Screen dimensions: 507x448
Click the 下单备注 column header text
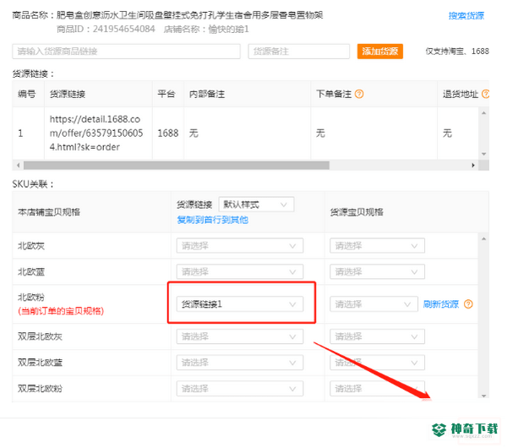point(334,94)
